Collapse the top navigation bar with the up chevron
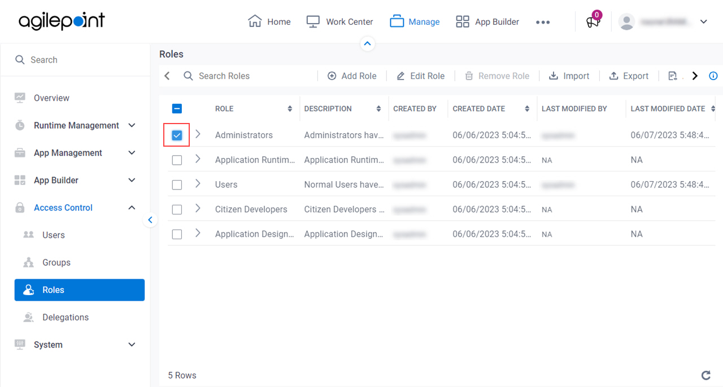 [x=368, y=43]
